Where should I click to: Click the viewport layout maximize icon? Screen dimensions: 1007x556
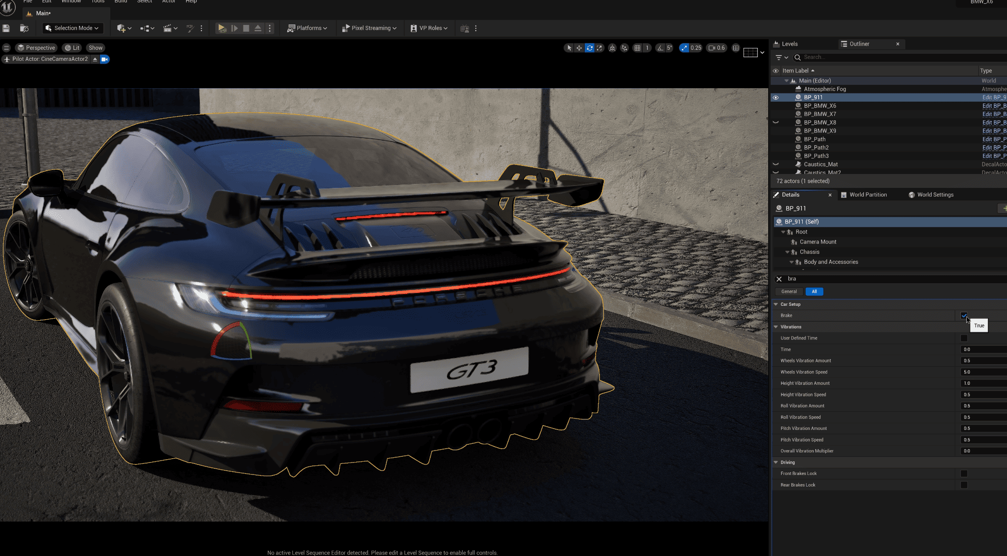(736, 48)
